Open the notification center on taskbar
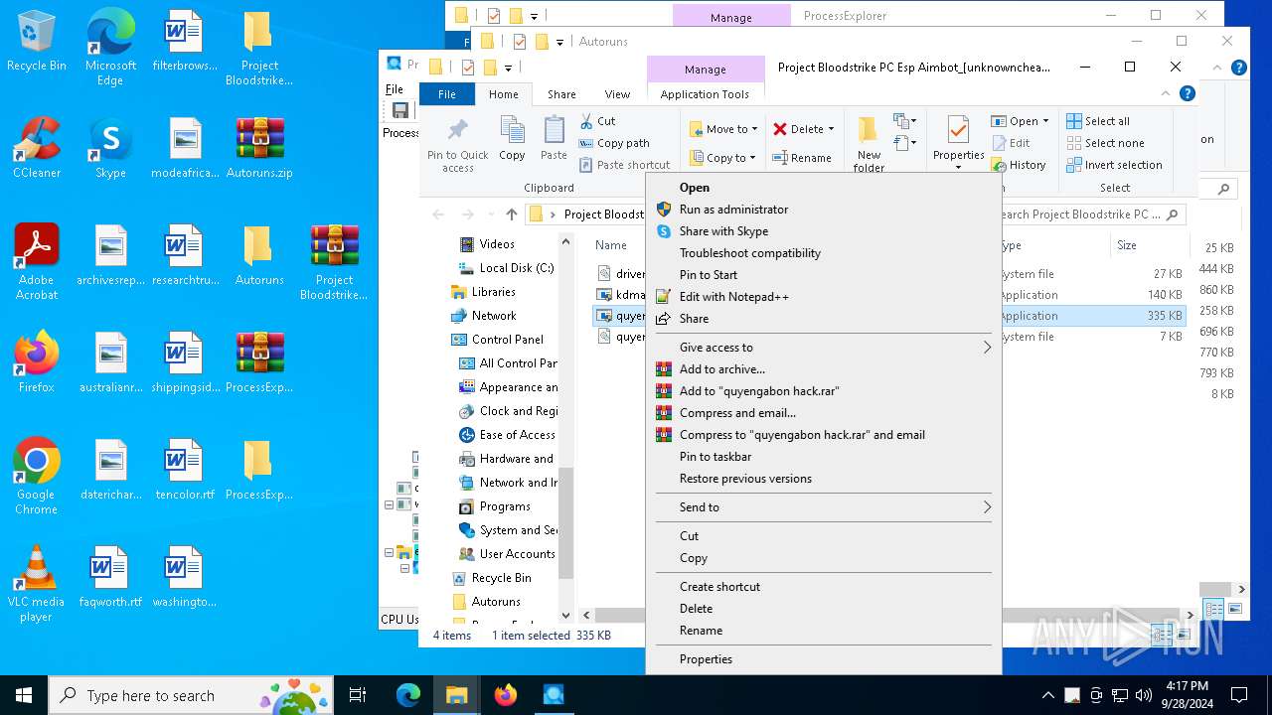This screenshot has height=715, width=1272. 1239,695
